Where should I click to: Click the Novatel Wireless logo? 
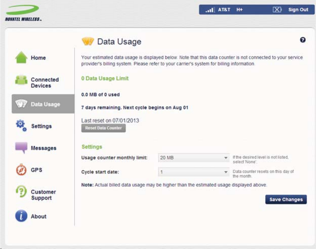23,13
